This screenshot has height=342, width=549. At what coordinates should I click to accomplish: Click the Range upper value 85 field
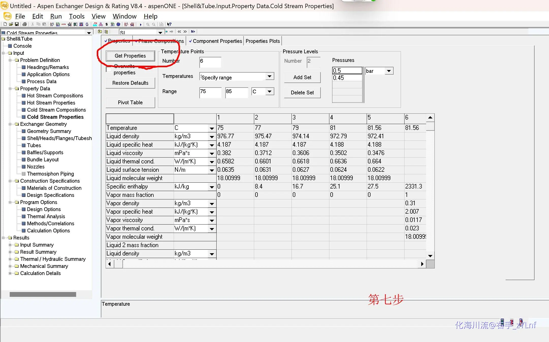(x=236, y=93)
